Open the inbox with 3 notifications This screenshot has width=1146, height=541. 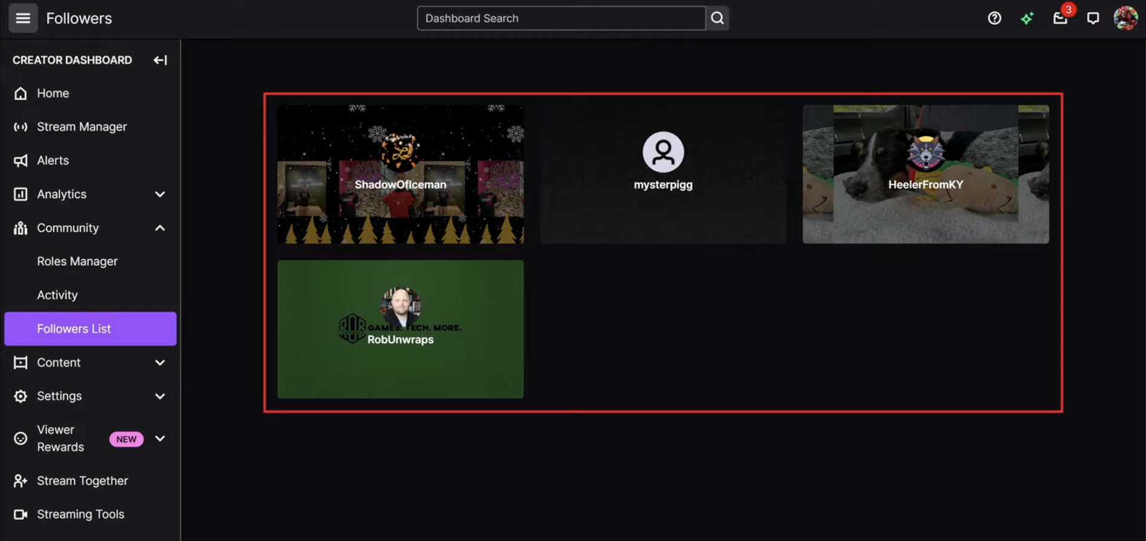click(x=1060, y=18)
